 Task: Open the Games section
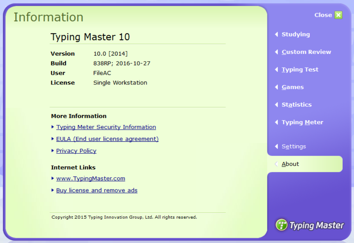click(x=293, y=87)
